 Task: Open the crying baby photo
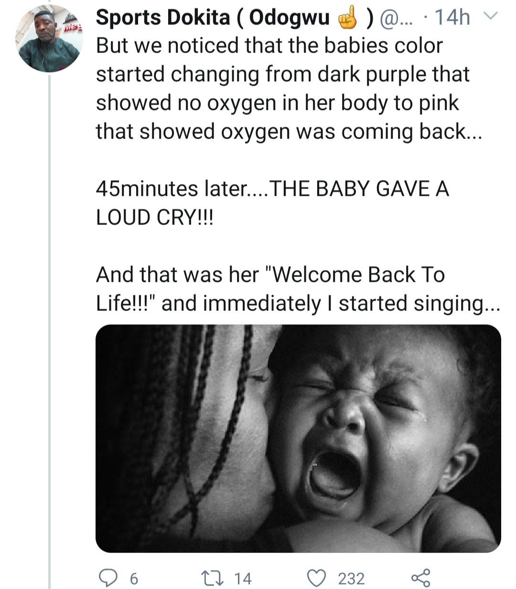tap(298, 438)
